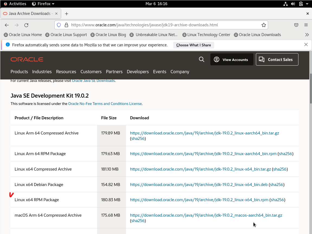Open the clipboard tray icon
The width and height of the screenshot is (312, 234).
[x=301, y=4]
